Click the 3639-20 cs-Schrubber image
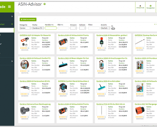The height and width of the screenshot is (127, 157). pos(101,88)
